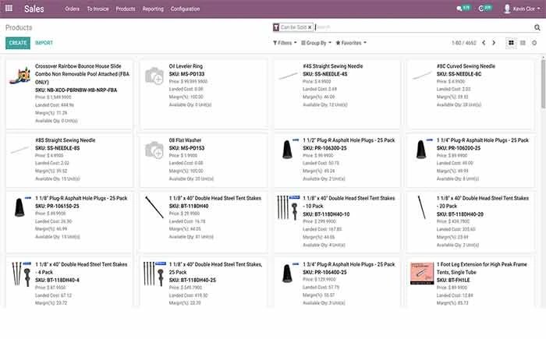Image resolution: width=546 pixels, height=339 pixels.
Task: Open the #4S Straight Sewing Needle image
Action: pos(288,75)
